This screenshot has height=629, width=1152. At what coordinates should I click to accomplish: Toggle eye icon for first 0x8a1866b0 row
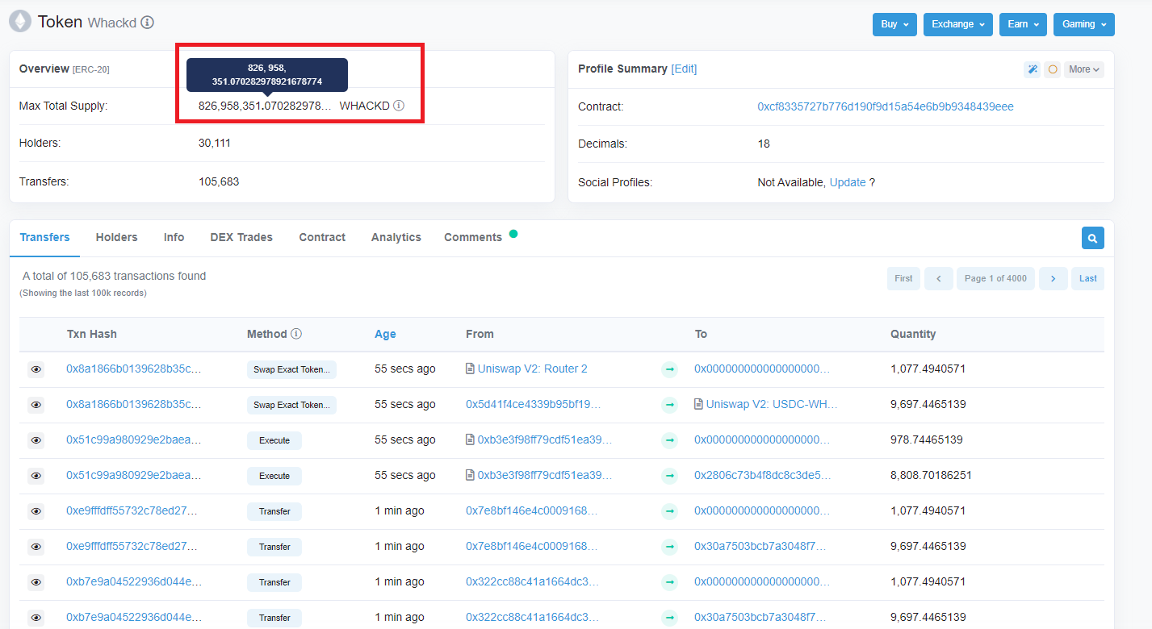pos(36,369)
